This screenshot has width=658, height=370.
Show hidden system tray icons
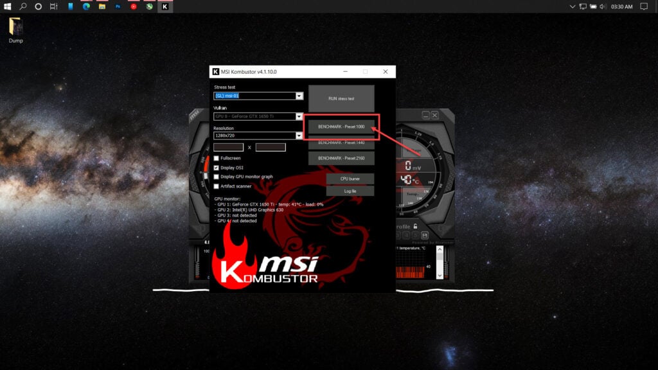click(x=572, y=6)
